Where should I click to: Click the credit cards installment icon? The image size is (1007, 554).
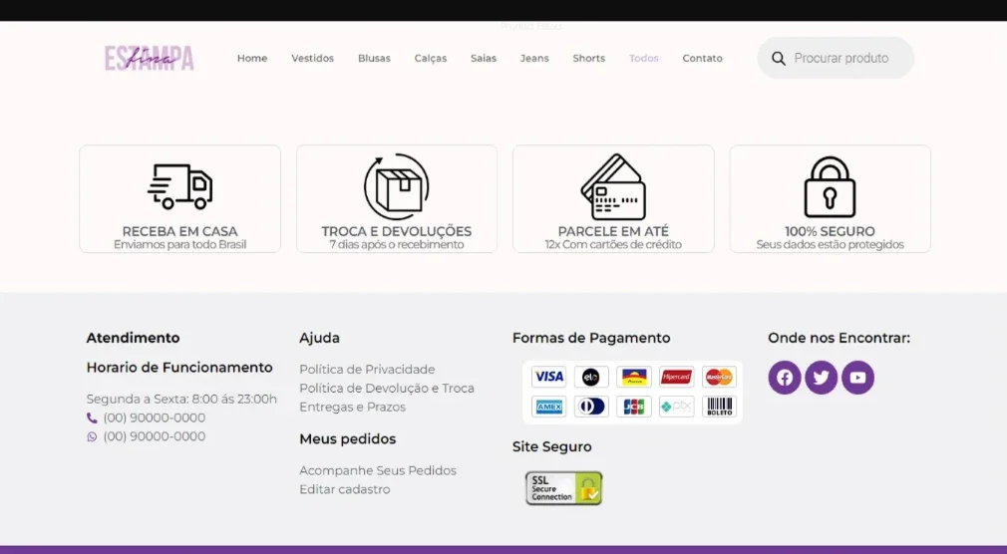(x=613, y=186)
